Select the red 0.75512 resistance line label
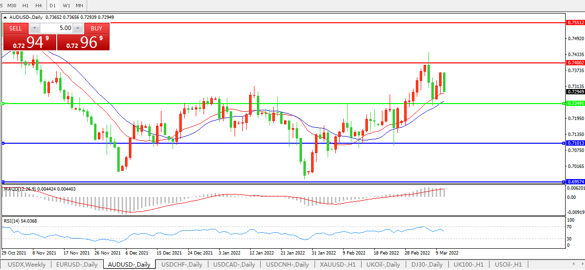The height and width of the screenshot is (270, 585). (575, 23)
